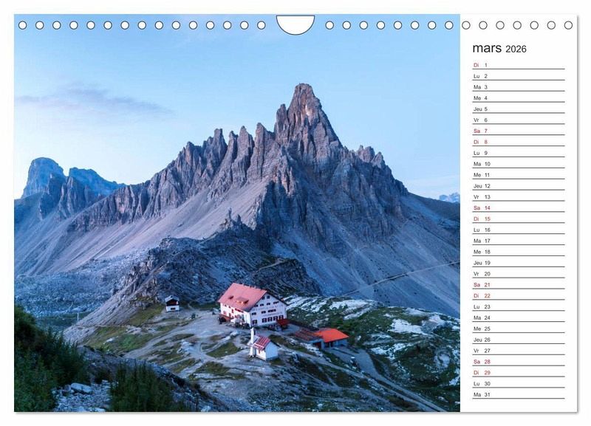Select the 'Di 22' date row
Viewport: 591px width, 426px height.
tap(519, 295)
